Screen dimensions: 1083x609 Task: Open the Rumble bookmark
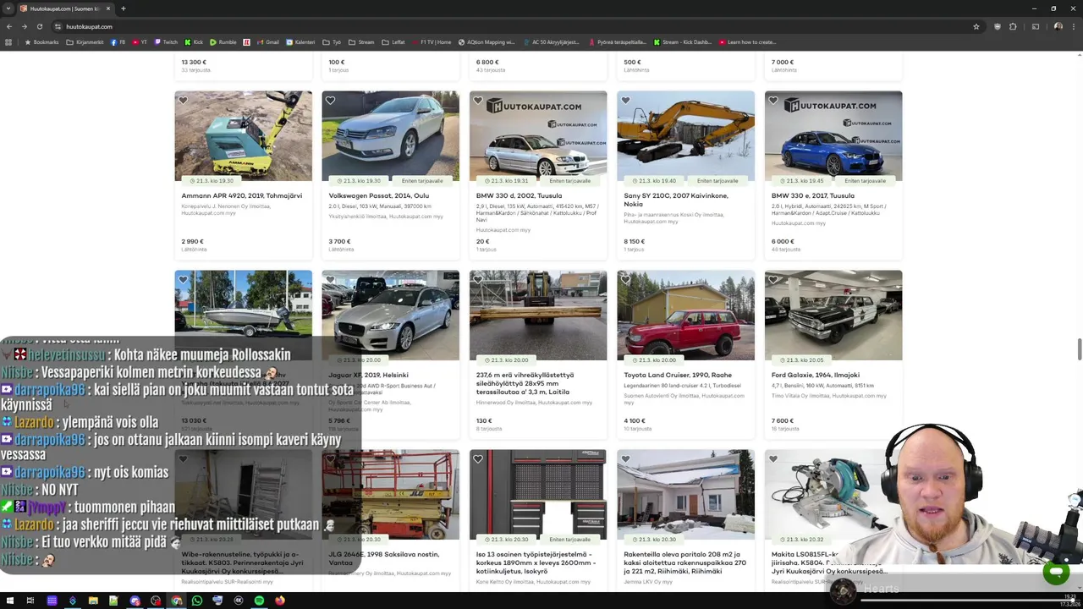pos(223,41)
